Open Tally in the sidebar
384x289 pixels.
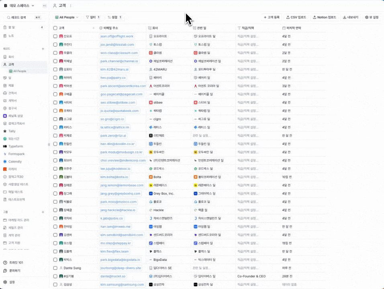pyautogui.click(x=12, y=131)
